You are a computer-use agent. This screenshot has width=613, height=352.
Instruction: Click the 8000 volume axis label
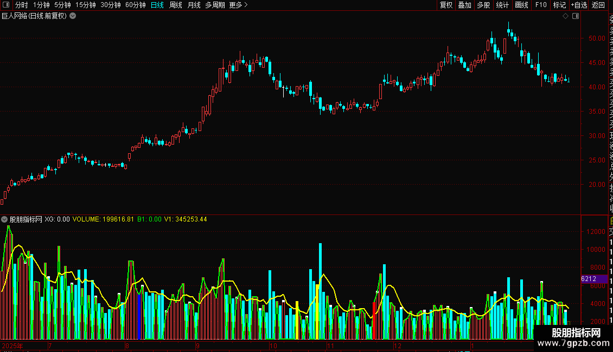point(598,268)
